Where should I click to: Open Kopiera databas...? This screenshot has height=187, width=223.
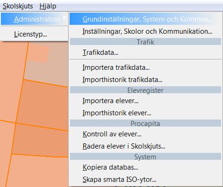[x=146, y=167]
